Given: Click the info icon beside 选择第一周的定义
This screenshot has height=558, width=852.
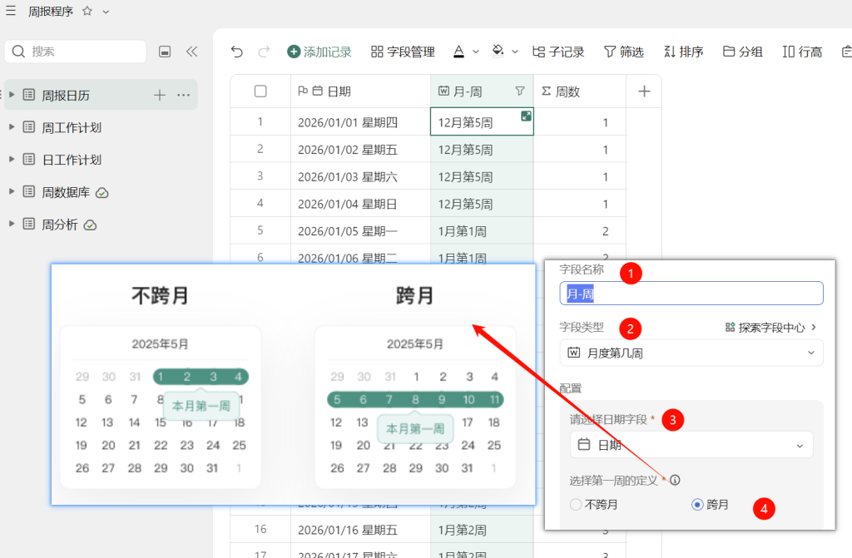Looking at the screenshot, I should click(x=675, y=480).
